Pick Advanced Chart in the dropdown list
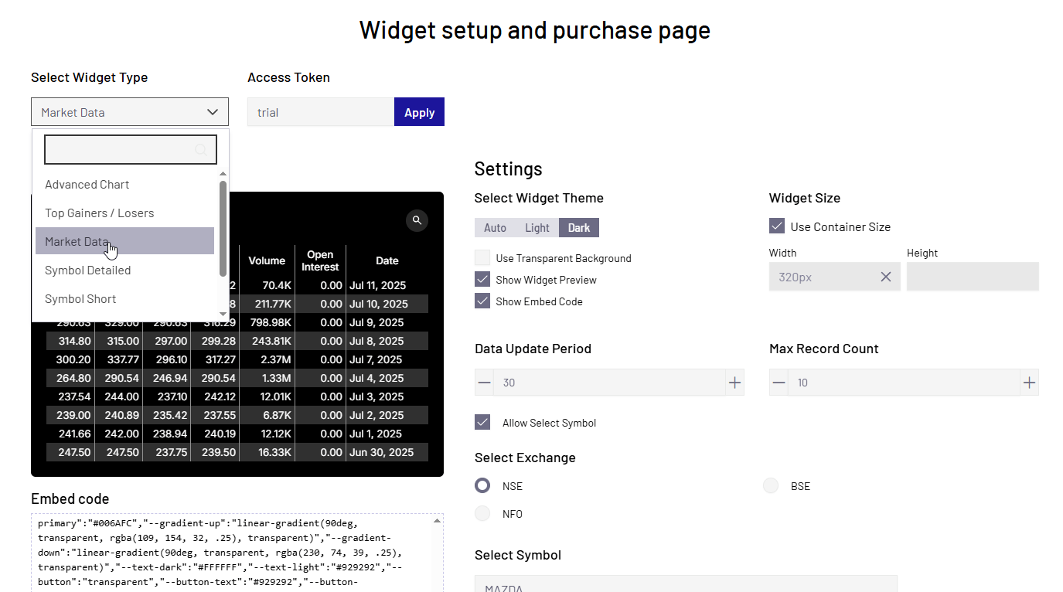Screen dimensions: 1063x592 tap(87, 185)
